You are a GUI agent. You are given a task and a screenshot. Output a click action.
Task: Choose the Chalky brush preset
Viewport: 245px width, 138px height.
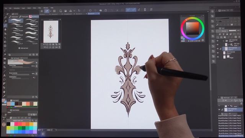[x=31, y=30]
